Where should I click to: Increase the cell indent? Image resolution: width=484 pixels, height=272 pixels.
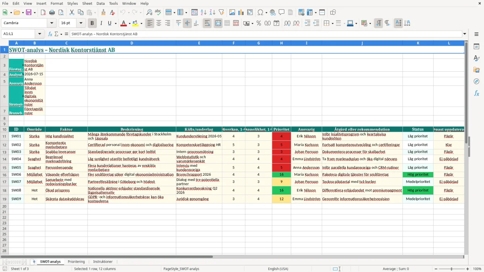(307, 23)
